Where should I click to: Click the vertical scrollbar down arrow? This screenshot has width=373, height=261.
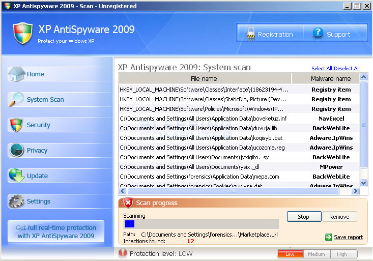pos(363,183)
